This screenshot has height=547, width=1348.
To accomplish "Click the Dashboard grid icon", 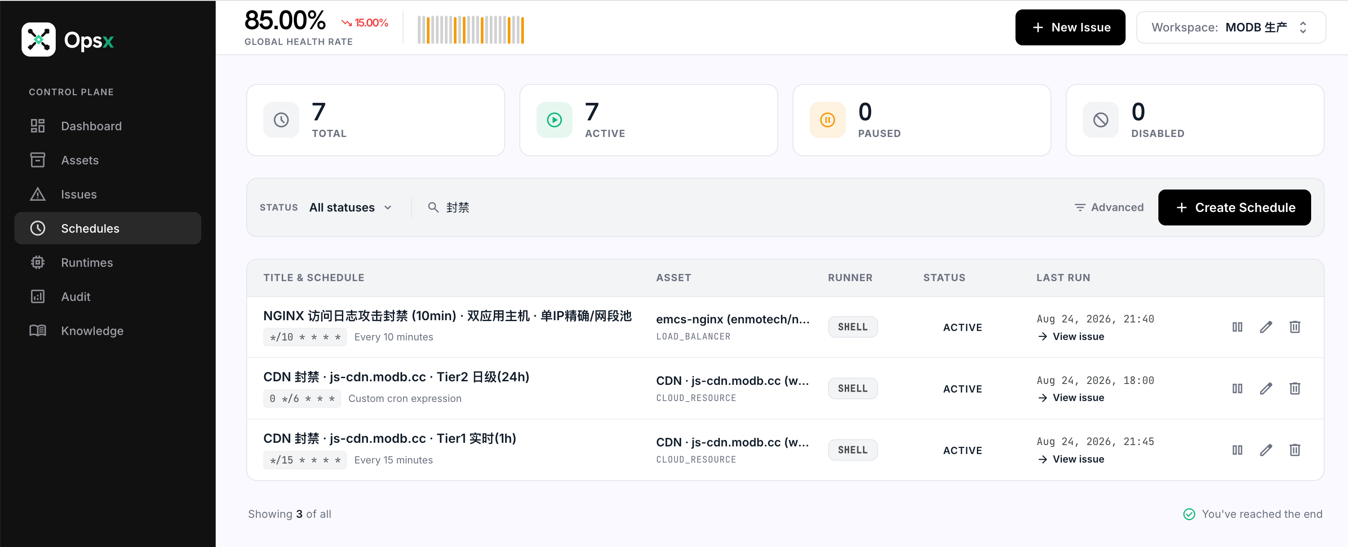I will tap(38, 126).
